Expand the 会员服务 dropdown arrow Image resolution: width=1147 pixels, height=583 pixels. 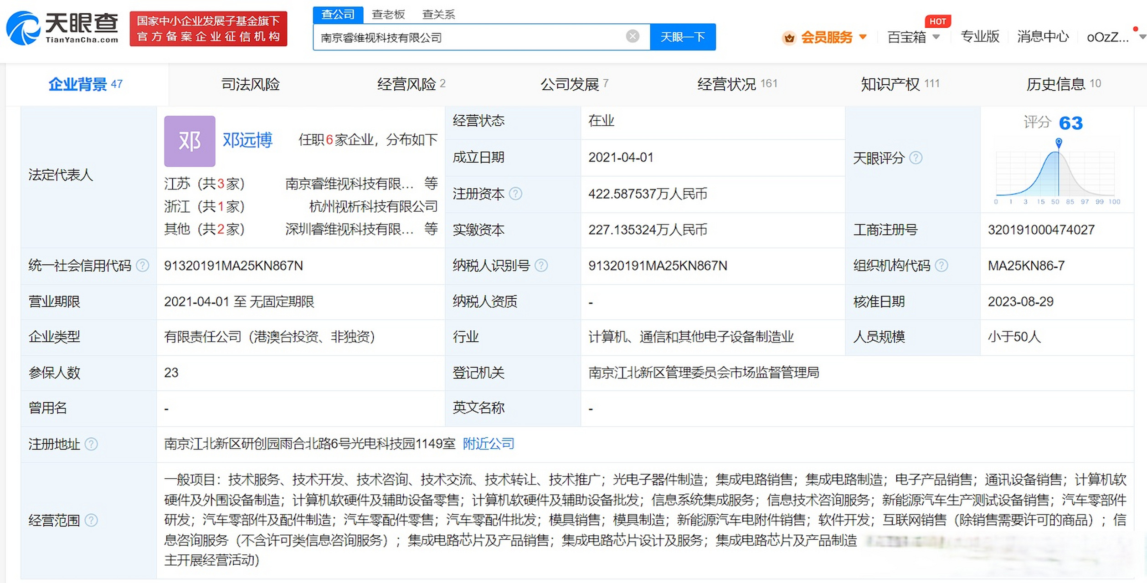tap(863, 36)
